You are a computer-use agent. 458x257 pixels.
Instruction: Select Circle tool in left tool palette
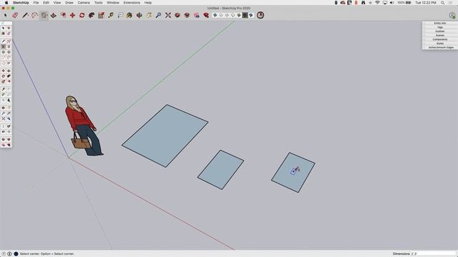point(3,52)
